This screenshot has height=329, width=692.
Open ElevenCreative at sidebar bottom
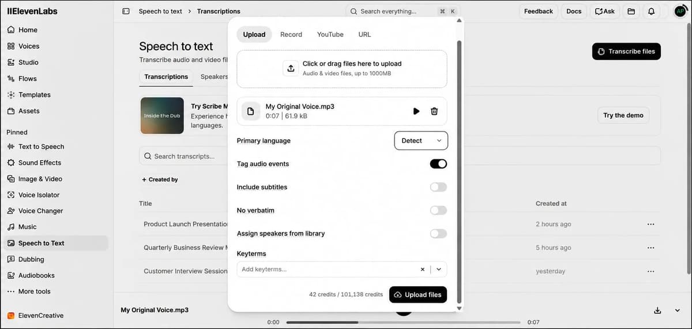pyautogui.click(x=40, y=316)
